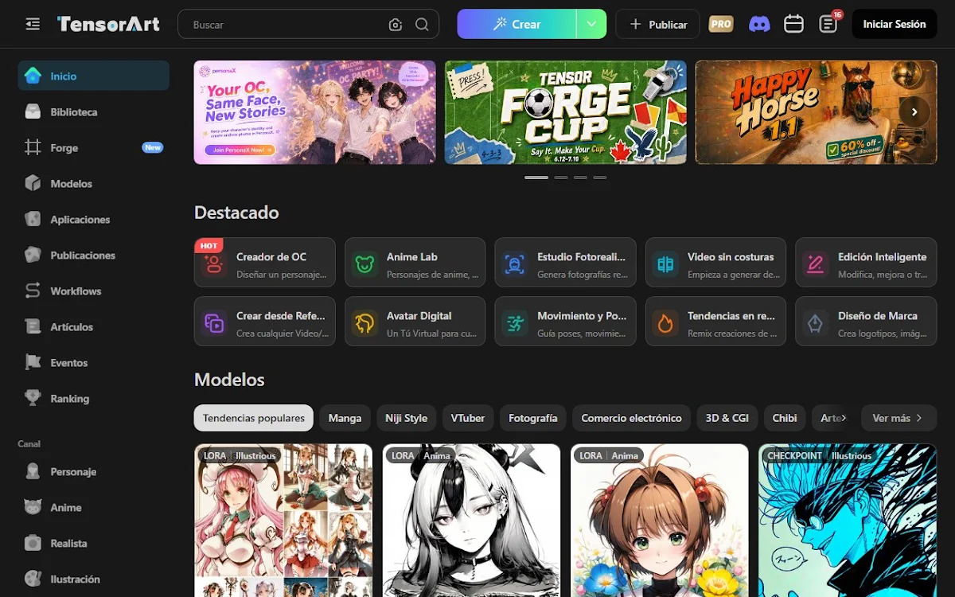The image size is (955, 597).
Task: Click the Publicar button
Action: [657, 25]
